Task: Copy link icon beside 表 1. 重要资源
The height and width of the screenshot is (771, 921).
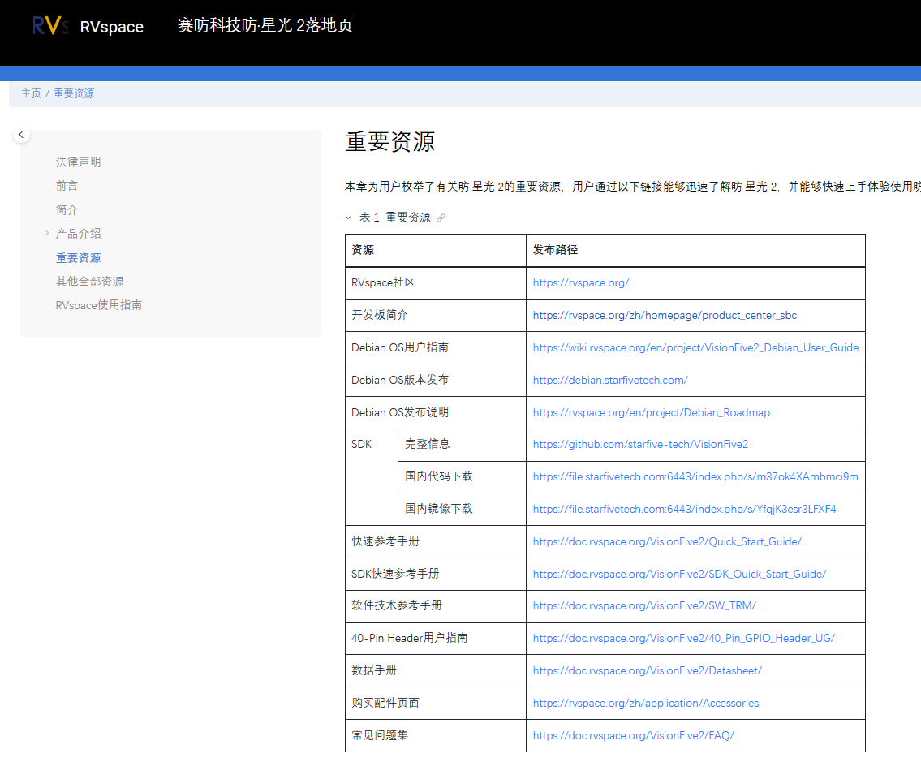Action: click(x=441, y=218)
